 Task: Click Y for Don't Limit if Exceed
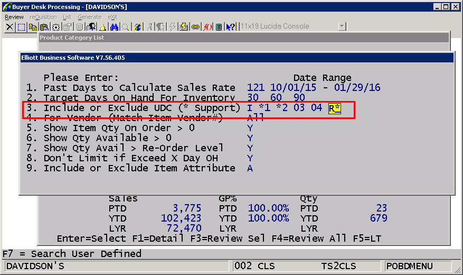(250, 158)
